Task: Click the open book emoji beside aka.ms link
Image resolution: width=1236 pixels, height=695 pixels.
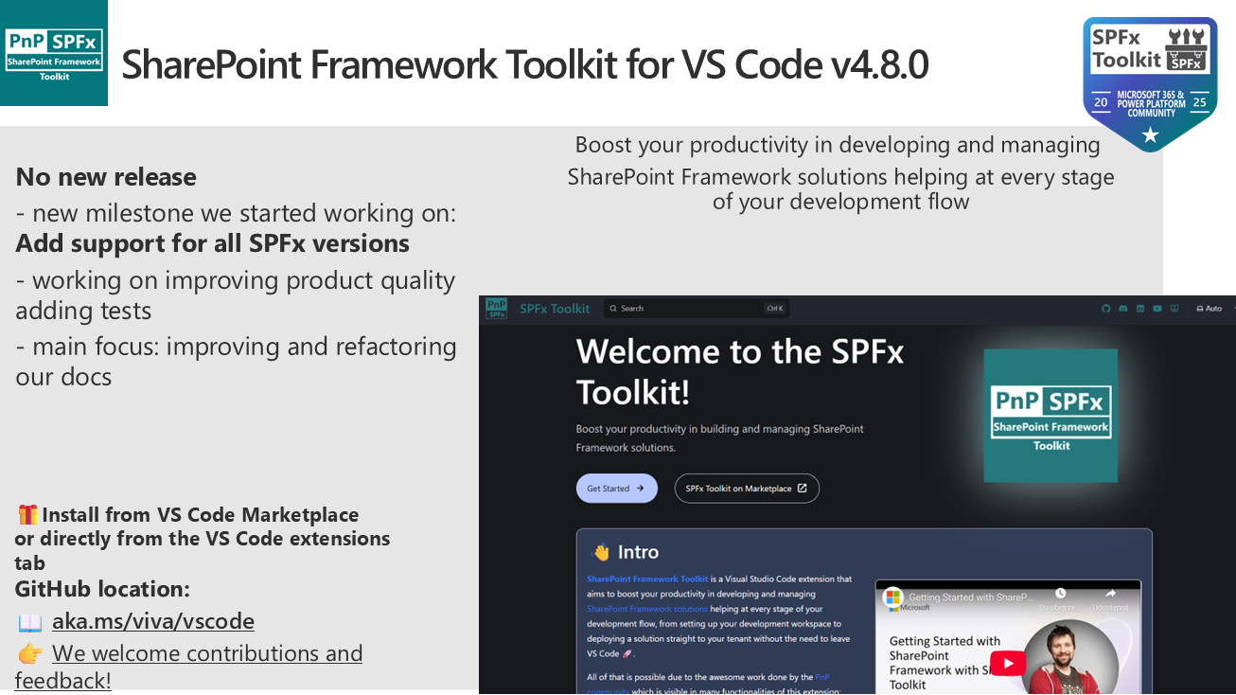Action: 30,622
